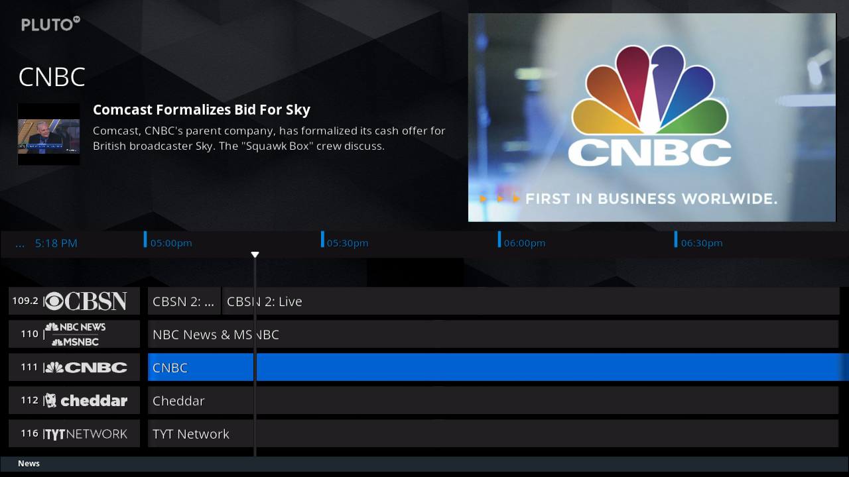
Task: Jump to the 05:00pm time marker
Action: pyautogui.click(x=170, y=243)
